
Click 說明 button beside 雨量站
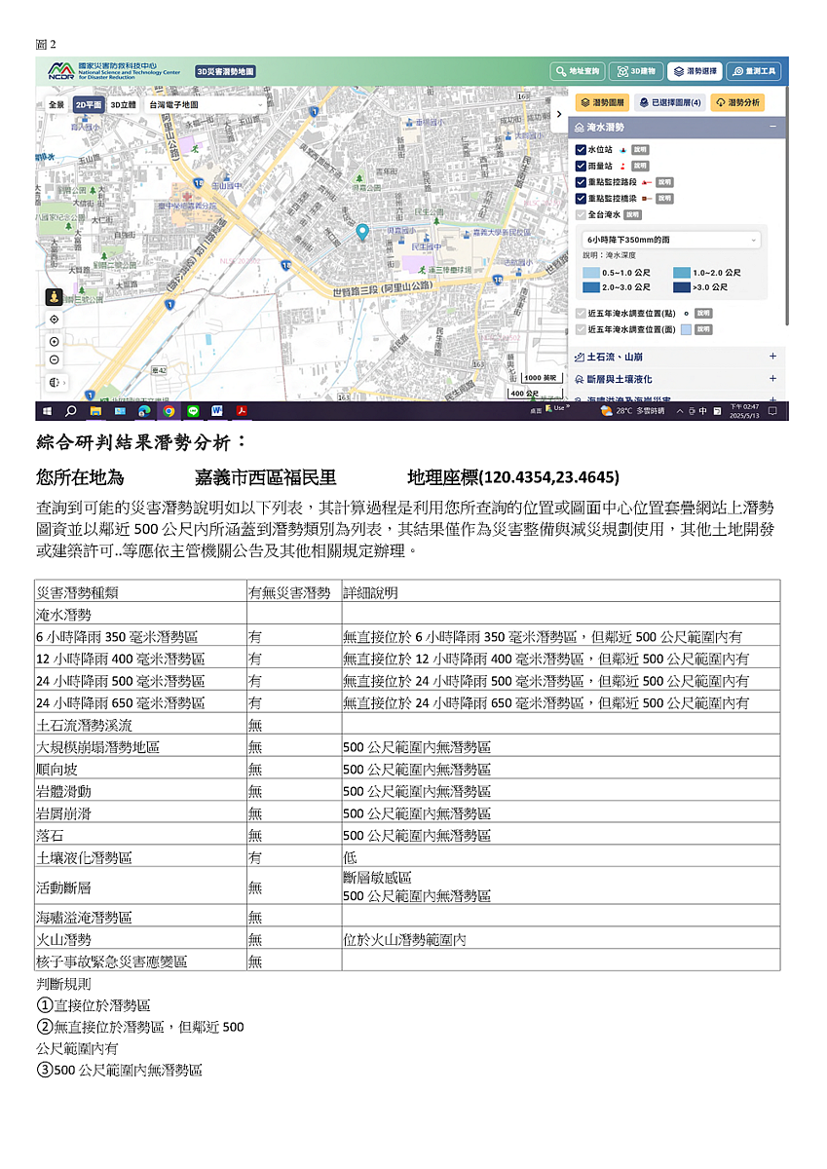pyautogui.click(x=640, y=167)
